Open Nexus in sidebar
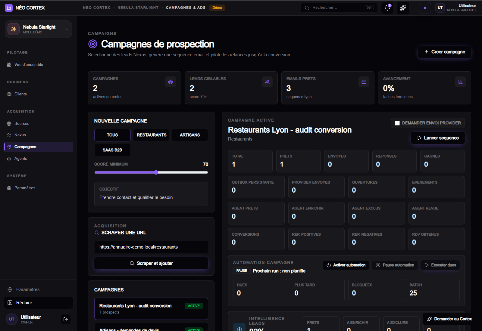482x331 pixels. (38, 135)
